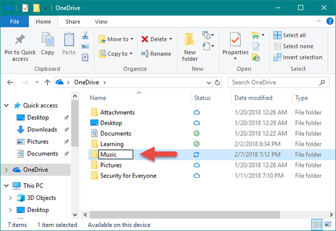Click the Help question mark icon

tap(330, 21)
